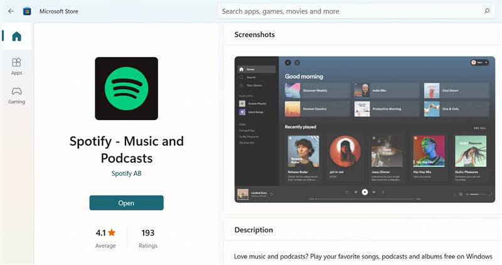Screen dimensions: 502x265
Task: Open the Home sidebar section
Action: (x=17, y=36)
